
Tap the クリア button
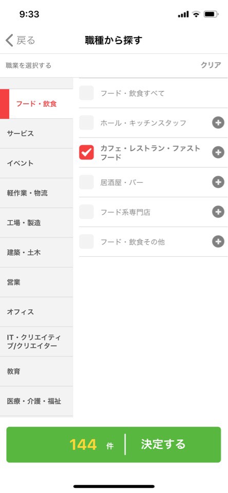click(211, 65)
